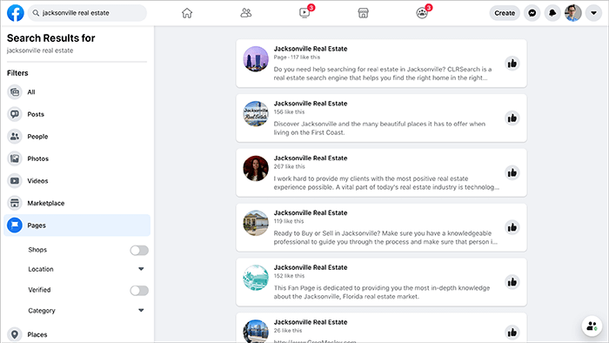Toggle the Verified switch
This screenshot has width=609, height=343.
(x=139, y=290)
